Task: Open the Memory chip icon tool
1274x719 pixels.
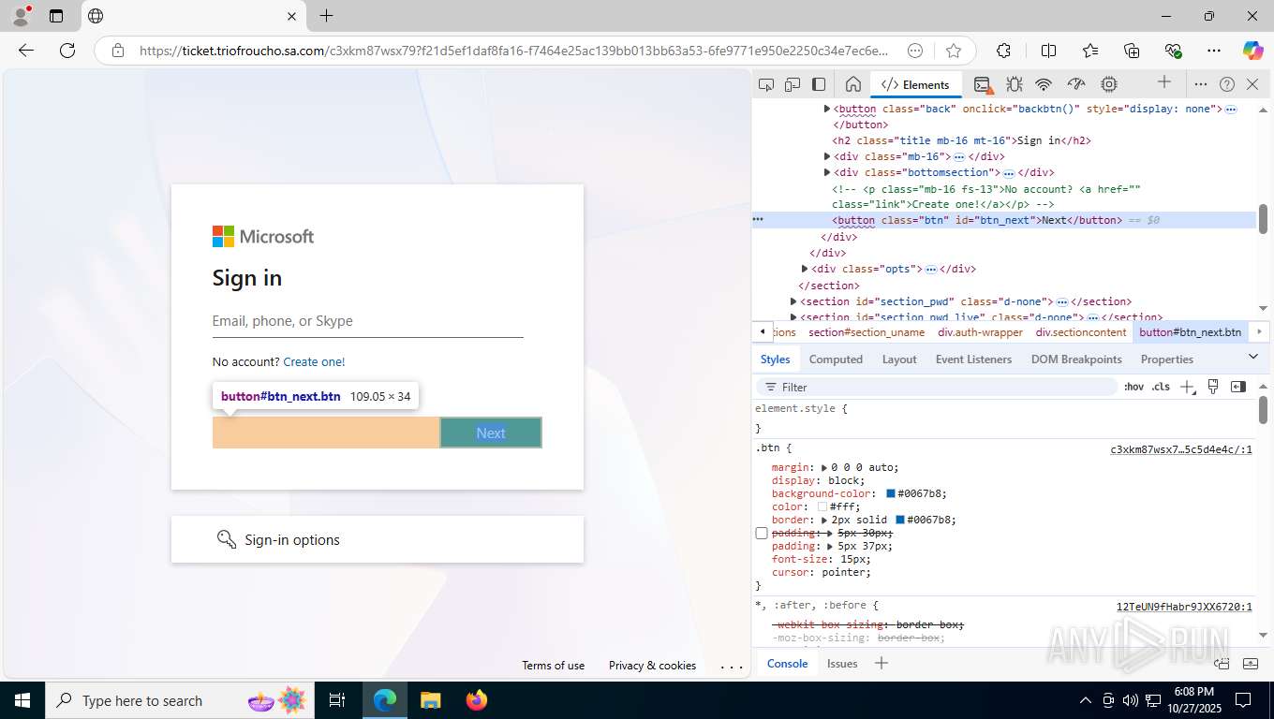Action: click(x=1109, y=84)
